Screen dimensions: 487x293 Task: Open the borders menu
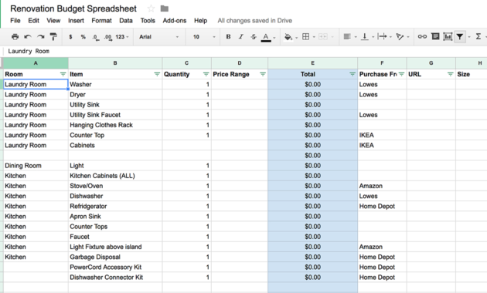coord(306,36)
